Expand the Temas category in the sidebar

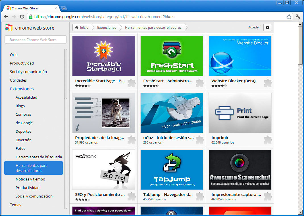pyautogui.click(x=16, y=205)
